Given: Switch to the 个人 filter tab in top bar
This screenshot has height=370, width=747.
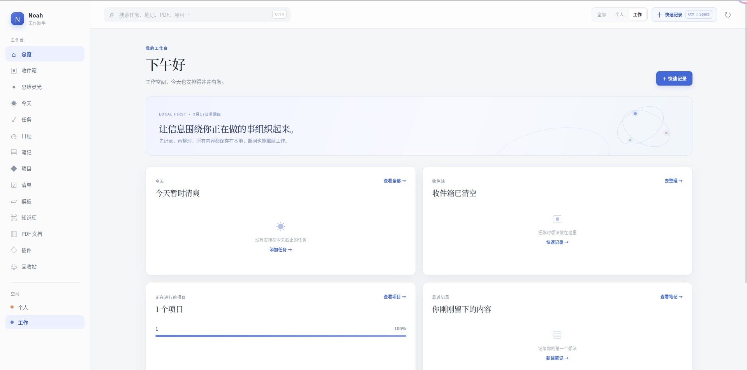Looking at the screenshot, I should tap(619, 15).
